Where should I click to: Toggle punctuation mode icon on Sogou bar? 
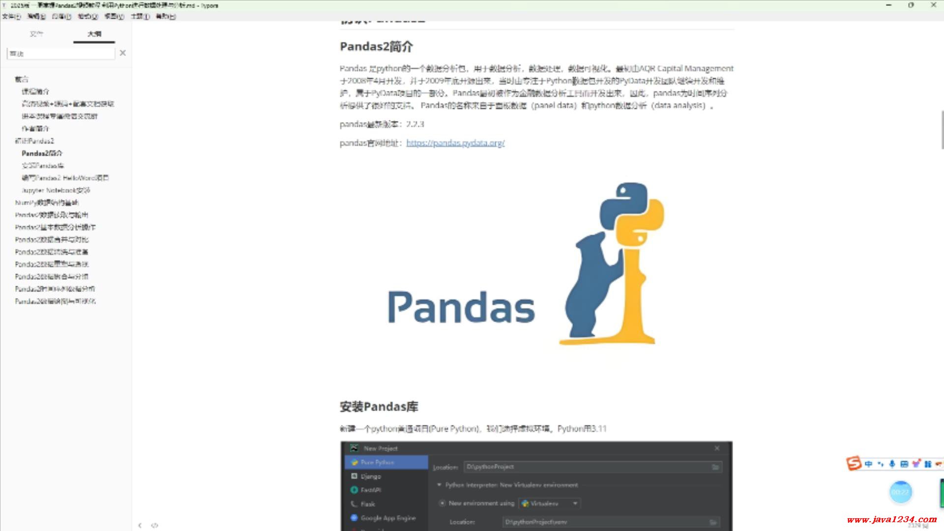pyautogui.click(x=881, y=464)
